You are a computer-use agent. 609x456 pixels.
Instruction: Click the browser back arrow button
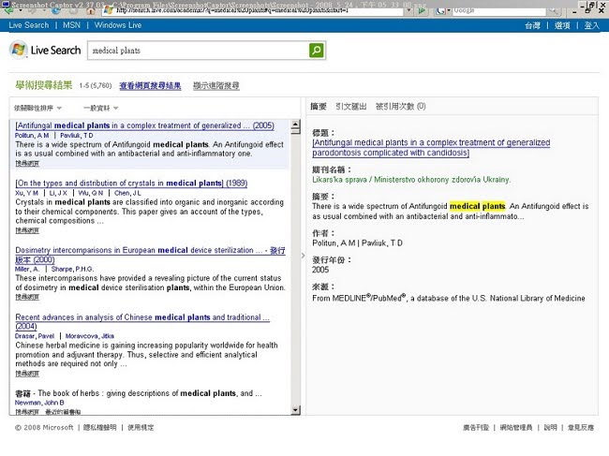(8, 10)
